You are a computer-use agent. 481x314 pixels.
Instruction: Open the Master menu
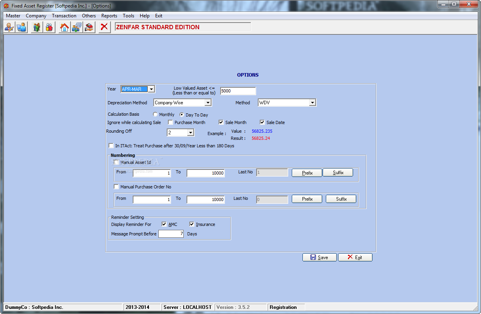click(13, 16)
